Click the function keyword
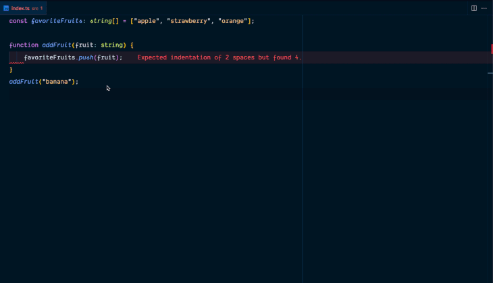This screenshot has width=493, height=283. tap(24, 45)
